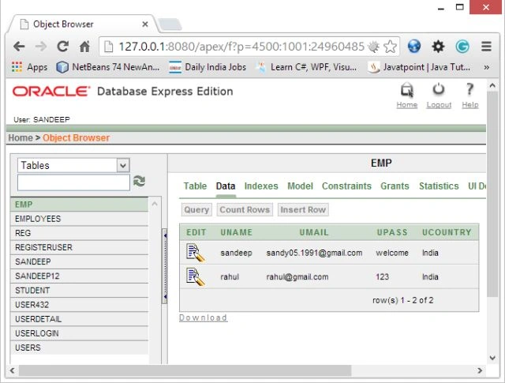Select the USERDETAIL table
Image resolution: width=505 pixels, height=383 pixels.
[79, 319]
